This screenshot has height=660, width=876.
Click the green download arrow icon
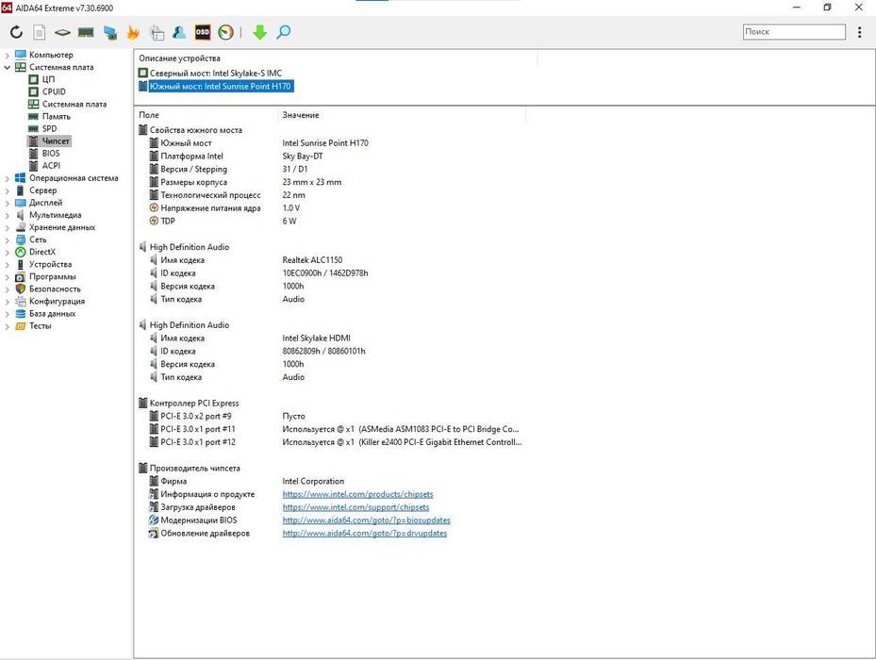point(260,32)
